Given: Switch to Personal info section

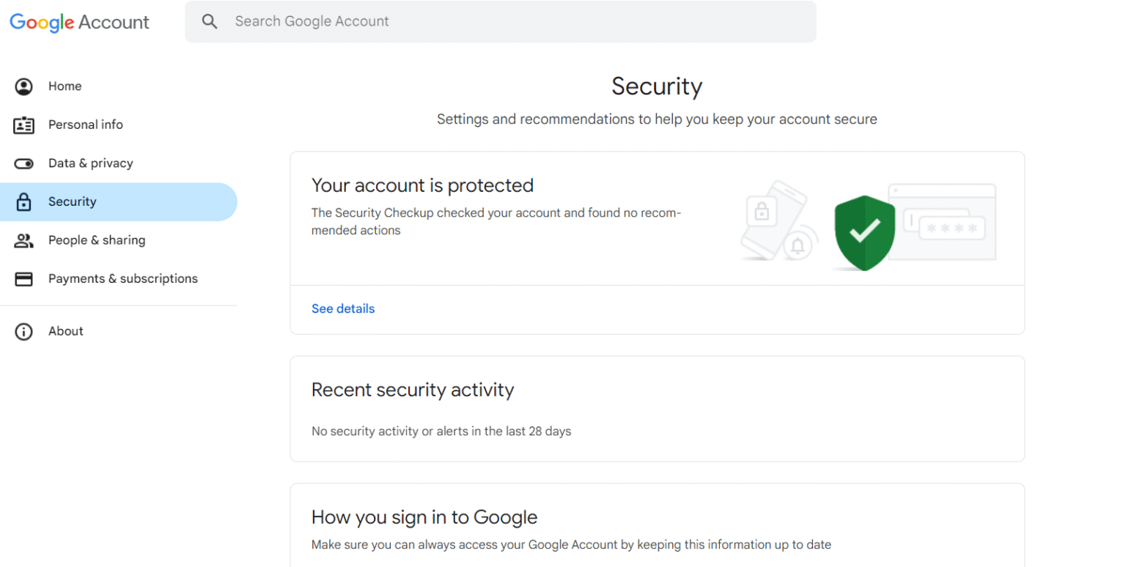Looking at the screenshot, I should pyautogui.click(x=85, y=125).
